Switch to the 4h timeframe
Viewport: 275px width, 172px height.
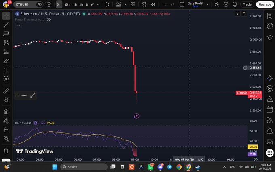click(x=81, y=4)
